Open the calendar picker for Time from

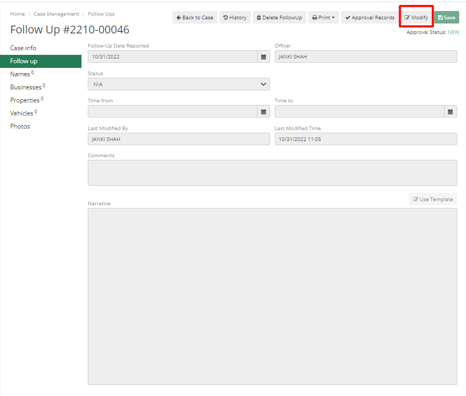[x=263, y=111]
